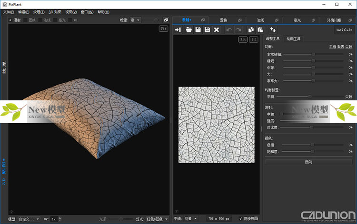Screen dimensions: 357x224
Task: Click the cracked texture thumbnail
Action: tap(216, 125)
